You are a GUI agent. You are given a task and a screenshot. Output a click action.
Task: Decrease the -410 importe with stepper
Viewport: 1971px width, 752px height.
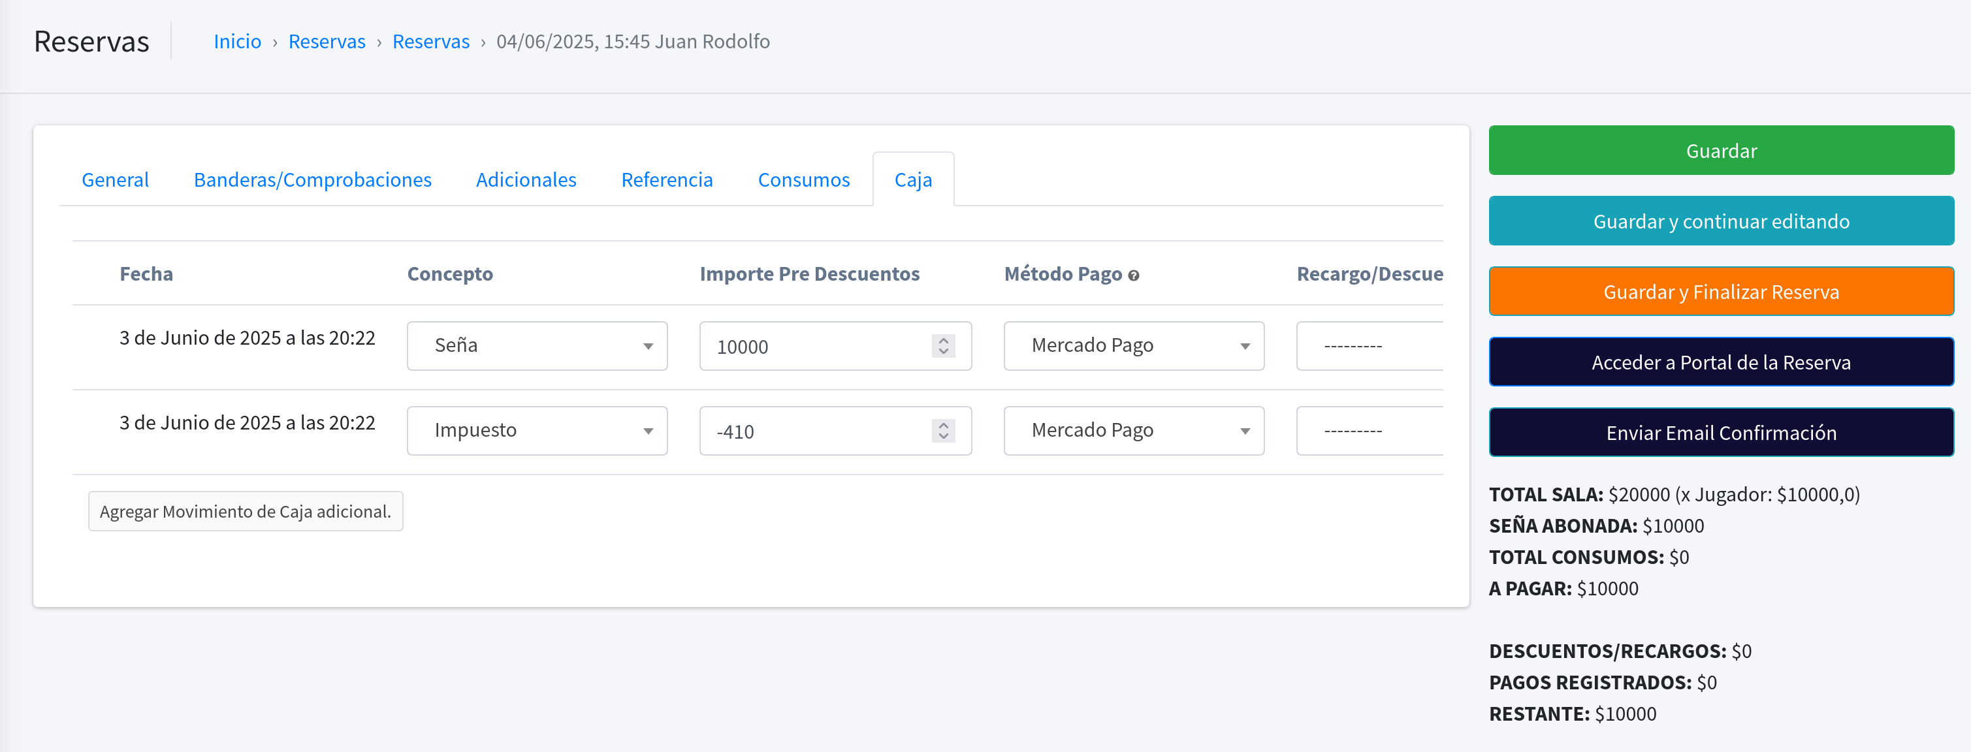[944, 437]
